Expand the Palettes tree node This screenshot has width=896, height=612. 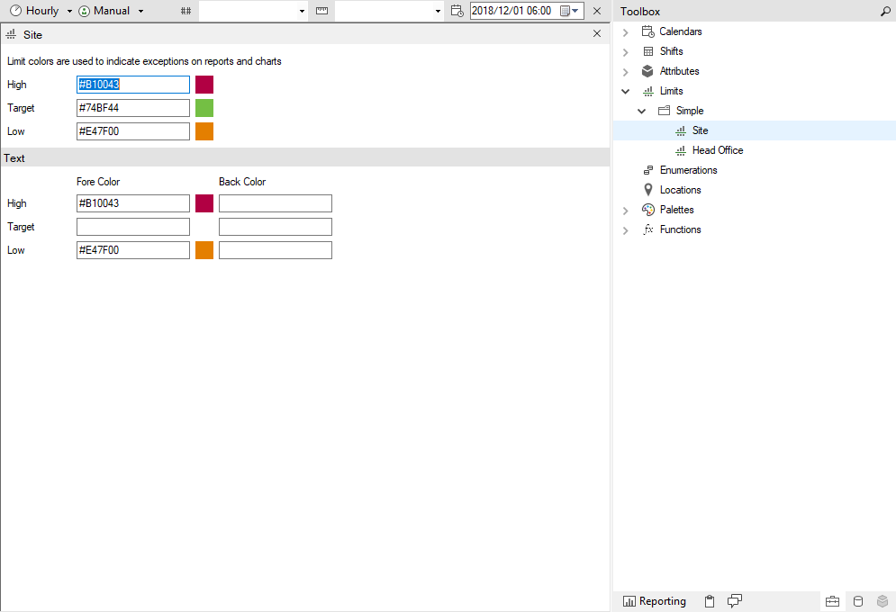[x=626, y=211]
